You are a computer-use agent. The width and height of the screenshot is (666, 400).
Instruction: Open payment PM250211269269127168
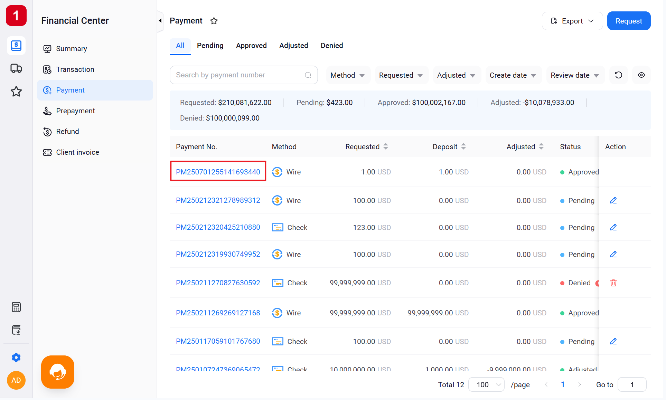(218, 313)
